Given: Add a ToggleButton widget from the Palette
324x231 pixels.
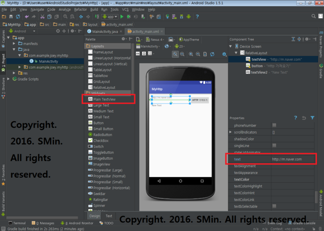Looking at the screenshot, I should [x=101, y=152].
